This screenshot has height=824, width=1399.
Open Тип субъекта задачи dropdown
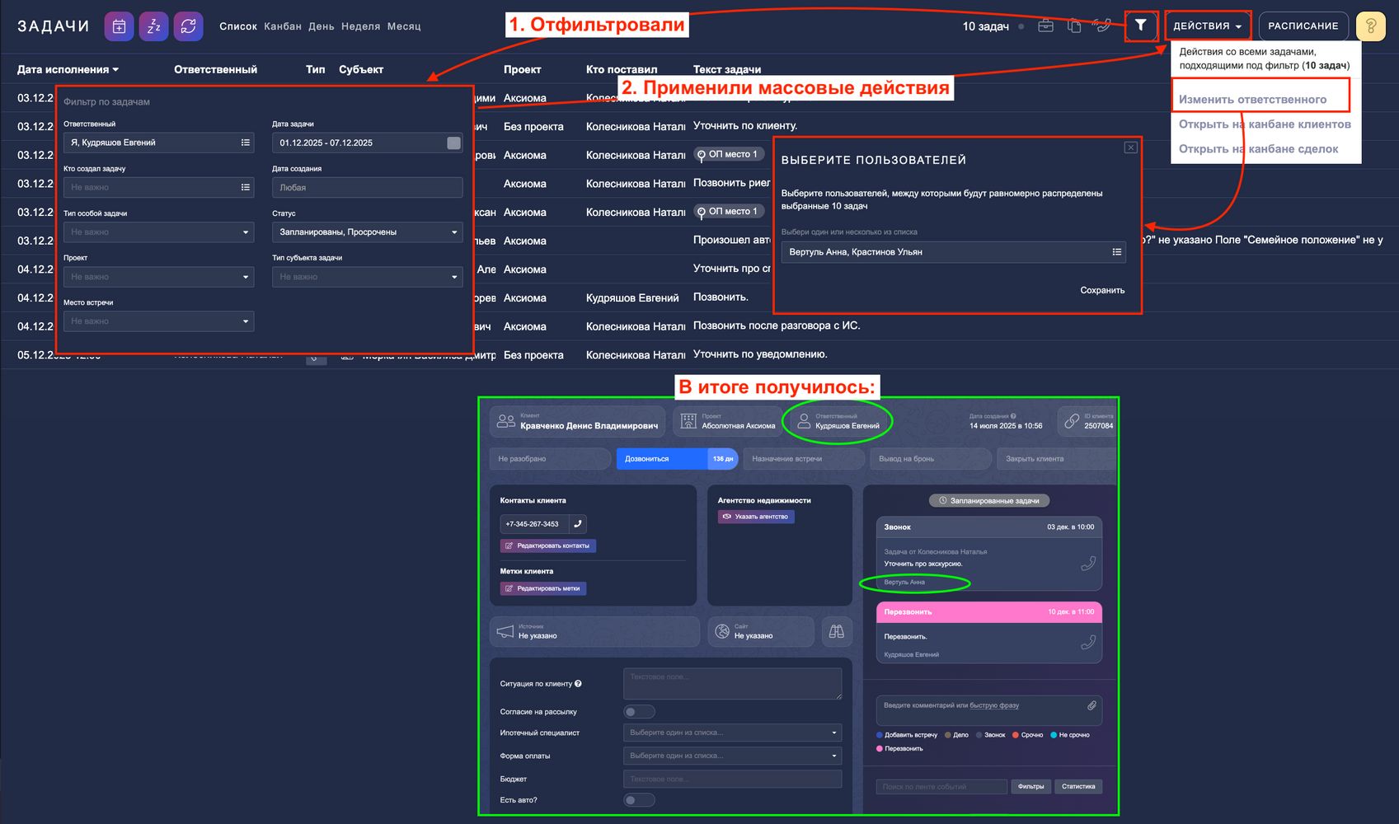(367, 277)
